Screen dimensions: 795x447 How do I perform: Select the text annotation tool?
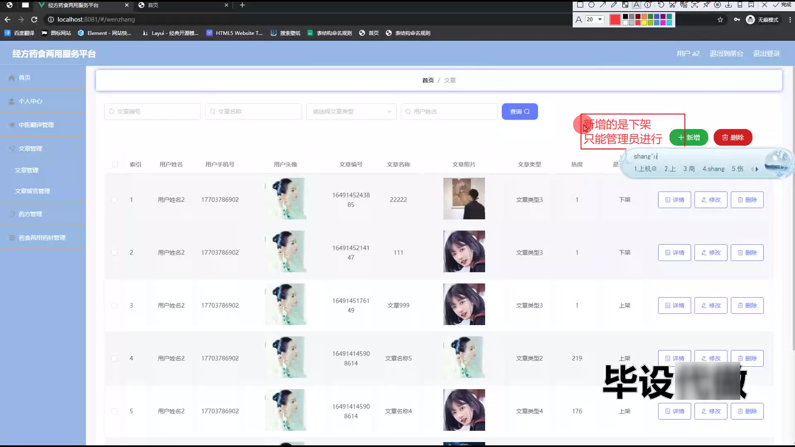tap(636, 5)
